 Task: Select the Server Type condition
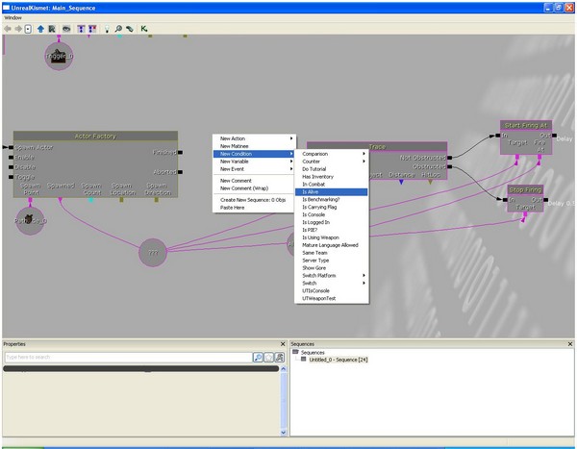tap(331, 261)
